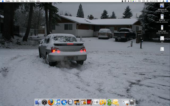Click the green-blue globe menu bar icon

(133, 1)
